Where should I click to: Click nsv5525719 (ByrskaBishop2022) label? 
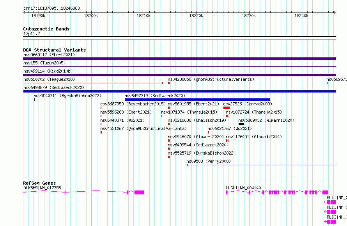pos(202,153)
